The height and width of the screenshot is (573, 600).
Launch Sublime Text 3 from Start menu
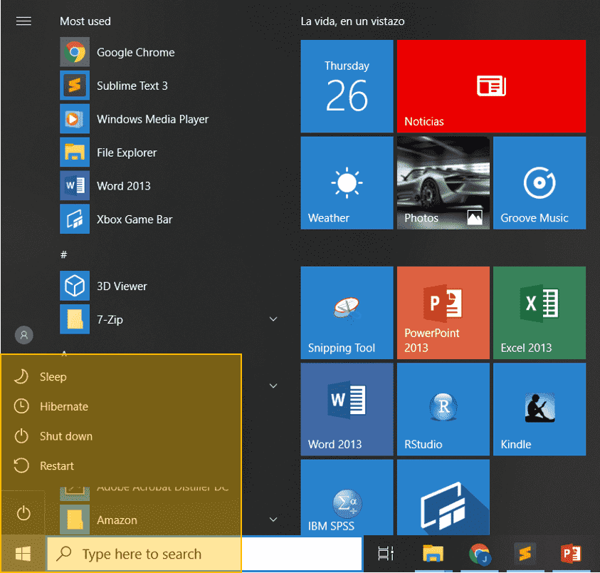click(x=132, y=86)
